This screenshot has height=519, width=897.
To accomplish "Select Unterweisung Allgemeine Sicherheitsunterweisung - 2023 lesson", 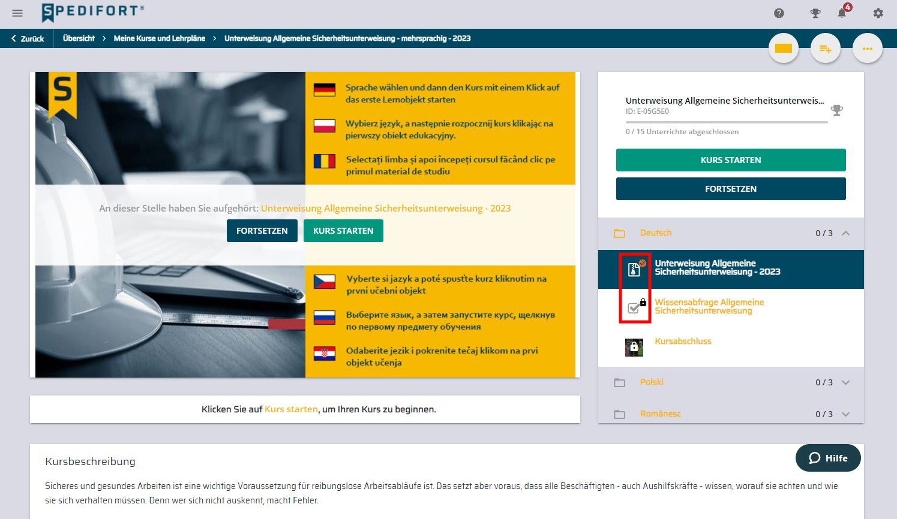I will 717,268.
